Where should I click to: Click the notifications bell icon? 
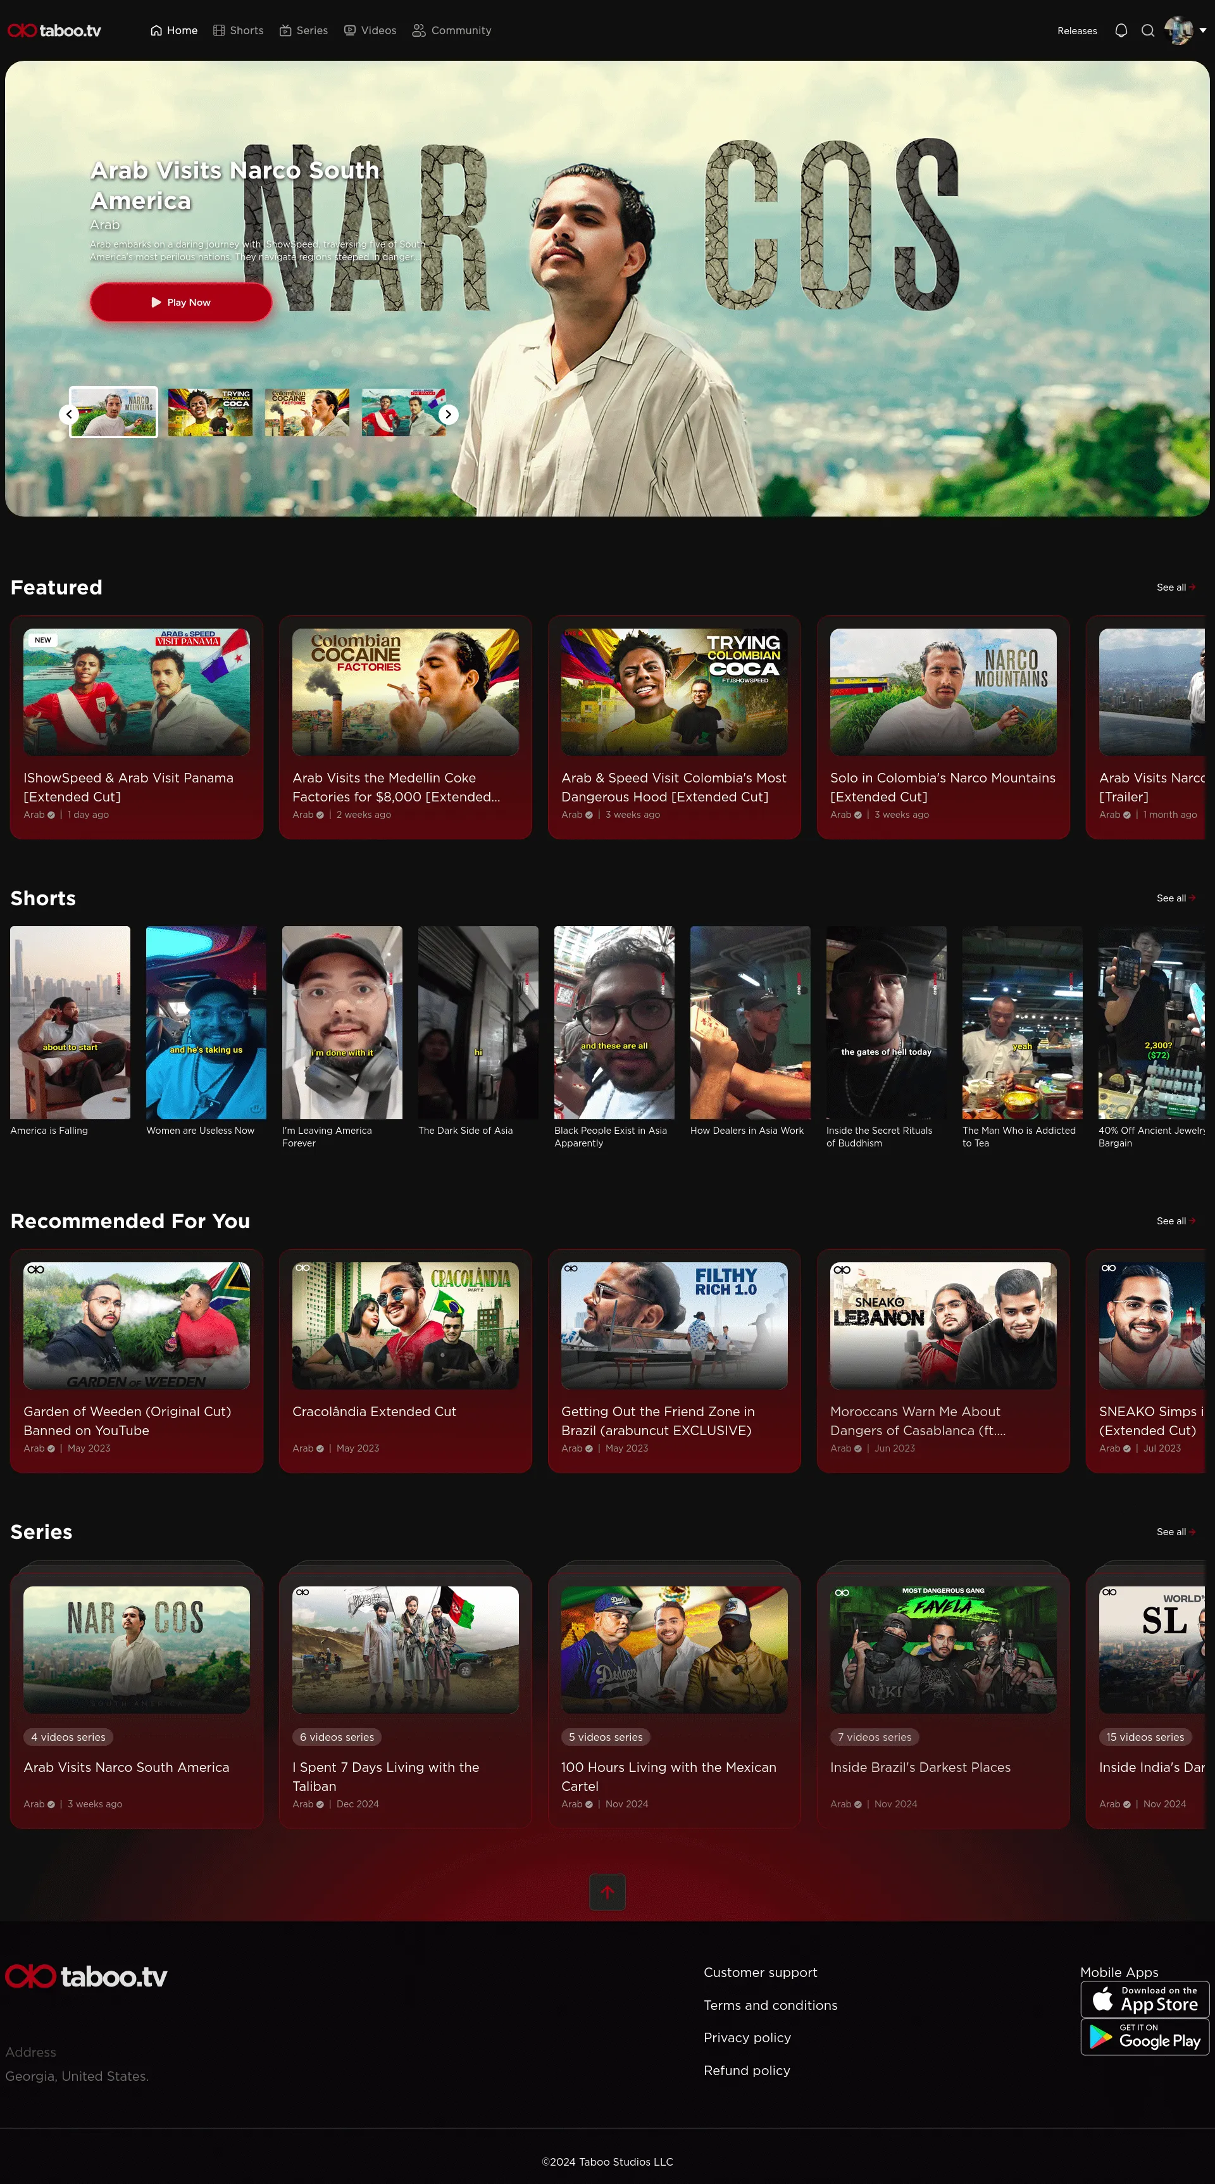[1120, 30]
